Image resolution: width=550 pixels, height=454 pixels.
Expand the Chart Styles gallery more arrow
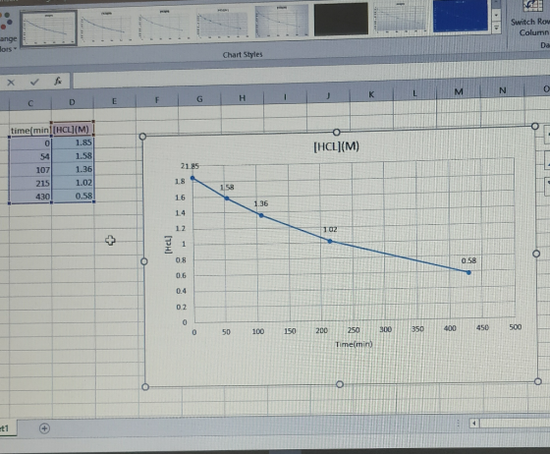click(x=496, y=28)
